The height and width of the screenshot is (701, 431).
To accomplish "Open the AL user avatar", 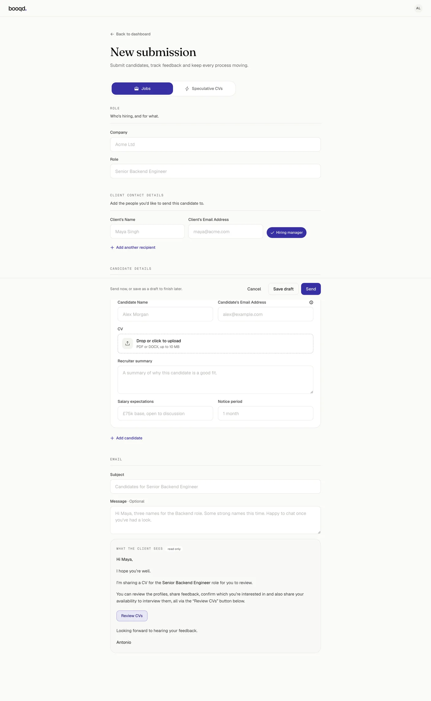I will click(x=418, y=8).
